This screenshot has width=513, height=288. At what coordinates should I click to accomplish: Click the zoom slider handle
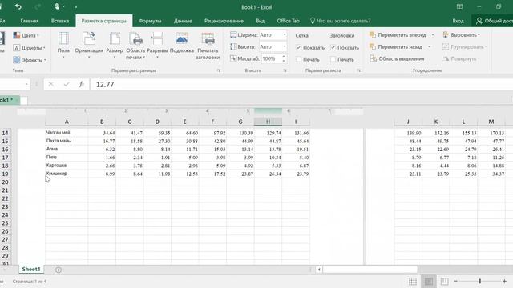[480, 281]
